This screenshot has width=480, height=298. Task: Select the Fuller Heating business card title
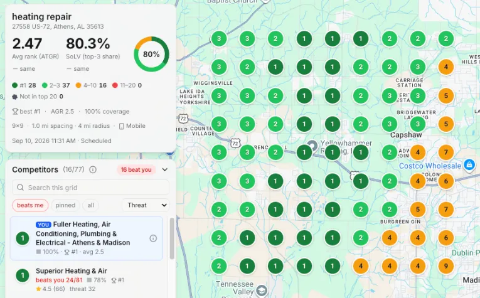pos(83,234)
